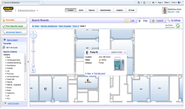
Task: Click the blue back arrow icon
Action: [x=5, y=40]
